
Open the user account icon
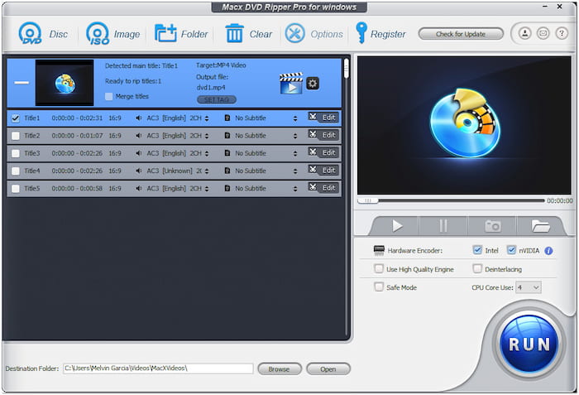click(524, 34)
